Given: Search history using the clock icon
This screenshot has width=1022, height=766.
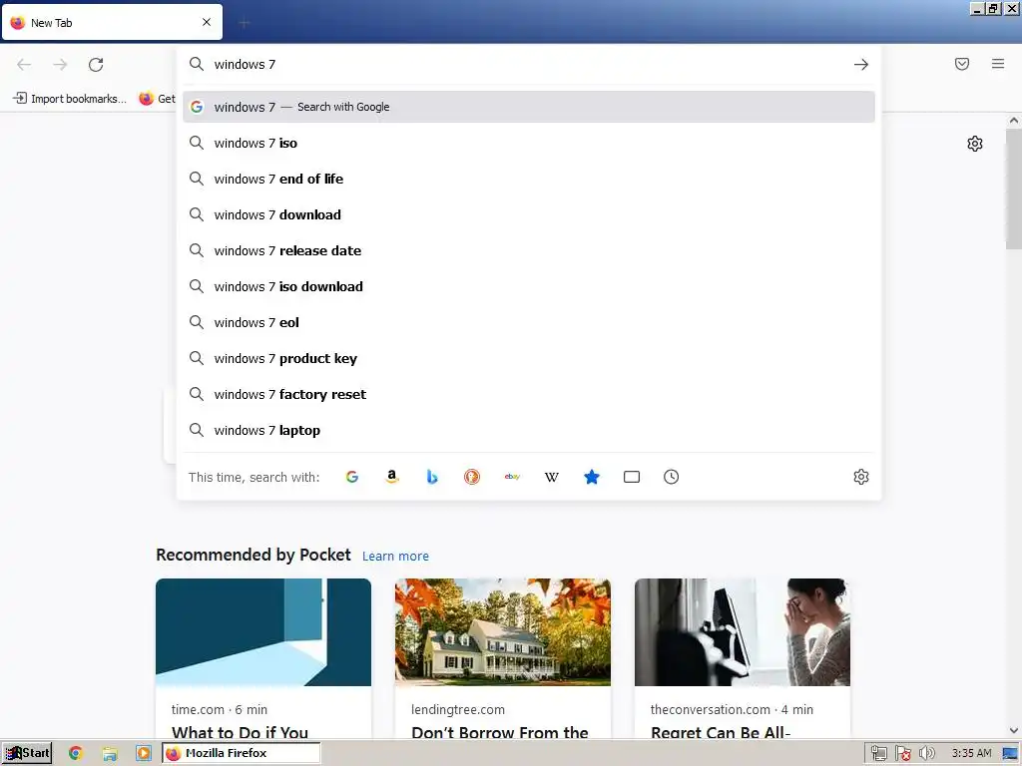Looking at the screenshot, I should 672,477.
